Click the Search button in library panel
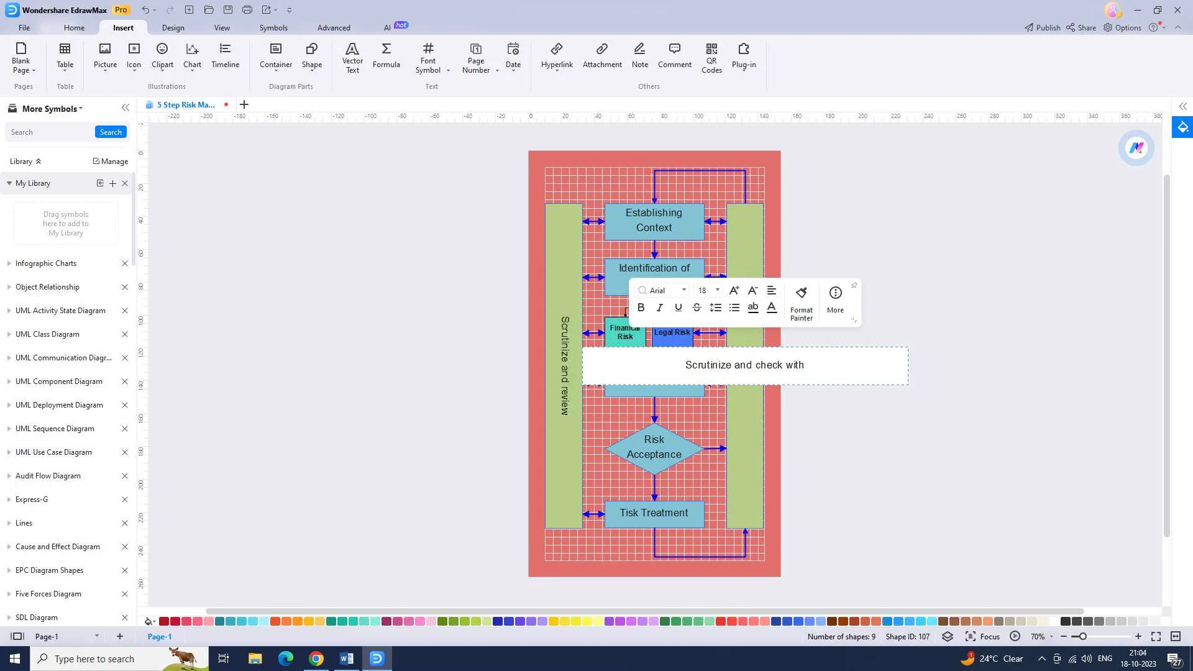The width and height of the screenshot is (1193, 671). click(111, 132)
